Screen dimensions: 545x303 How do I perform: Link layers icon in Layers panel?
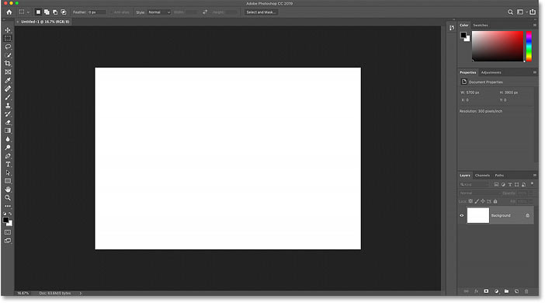466,291
